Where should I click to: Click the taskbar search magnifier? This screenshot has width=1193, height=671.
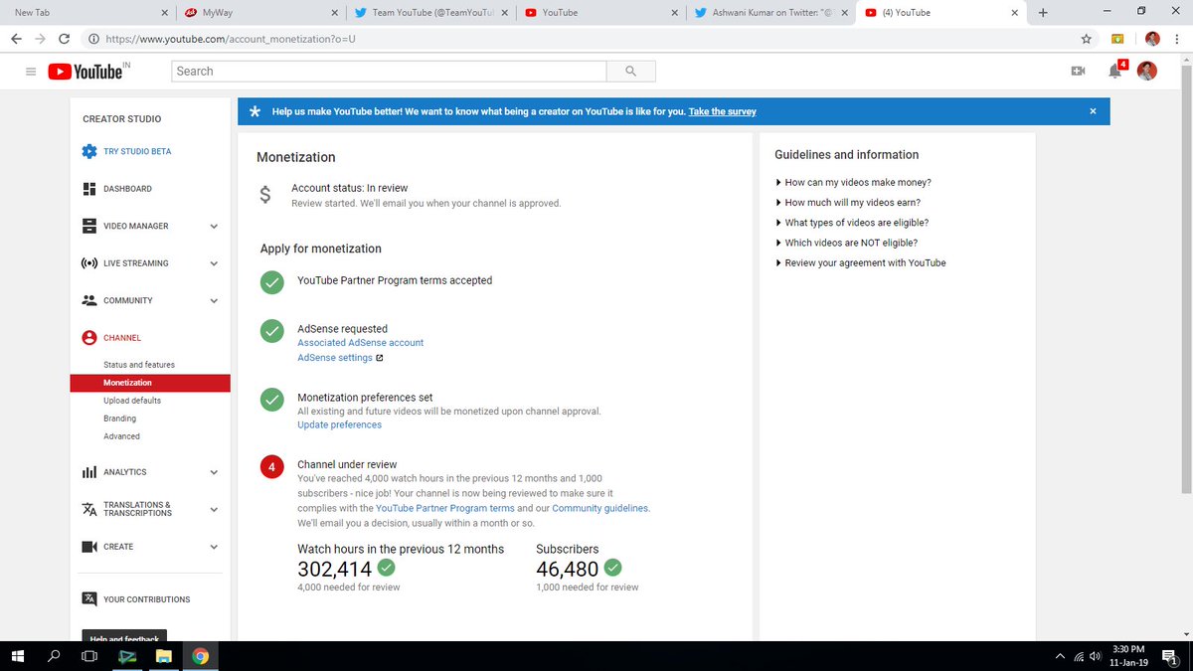54,656
